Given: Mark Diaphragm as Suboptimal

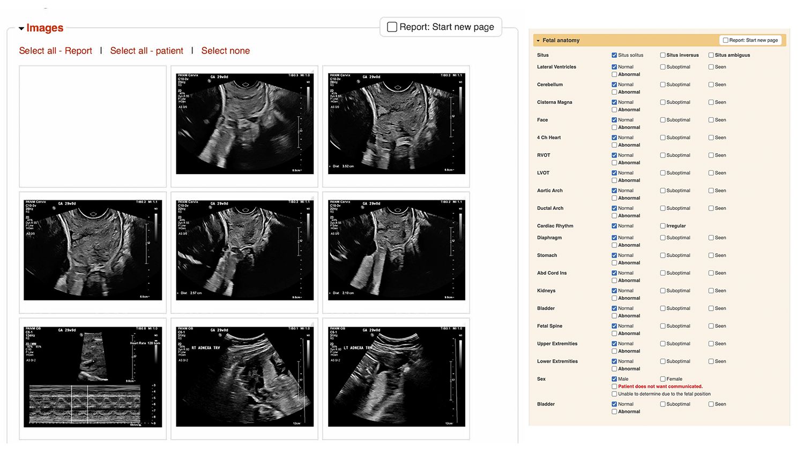Looking at the screenshot, I should pyautogui.click(x=662, y=238).
